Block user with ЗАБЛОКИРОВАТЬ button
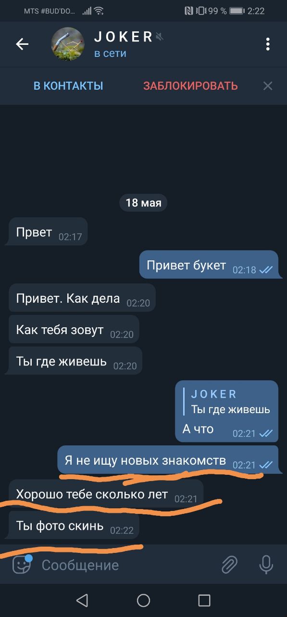The image size is (287, 617). (x=190, y=86)
